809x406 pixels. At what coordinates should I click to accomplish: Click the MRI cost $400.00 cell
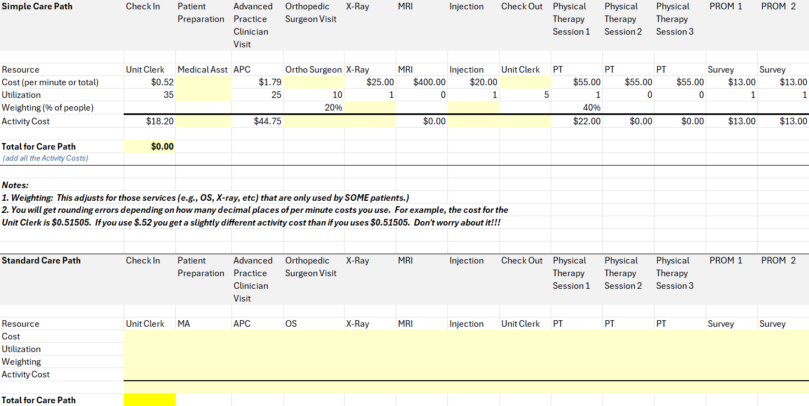click(422, 83)
